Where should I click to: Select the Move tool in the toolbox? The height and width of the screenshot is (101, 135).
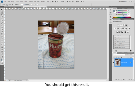[2, 10]
